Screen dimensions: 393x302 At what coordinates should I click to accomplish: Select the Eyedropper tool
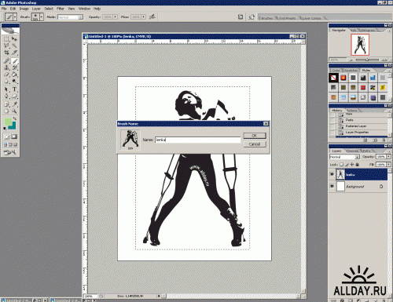point(14,104)
